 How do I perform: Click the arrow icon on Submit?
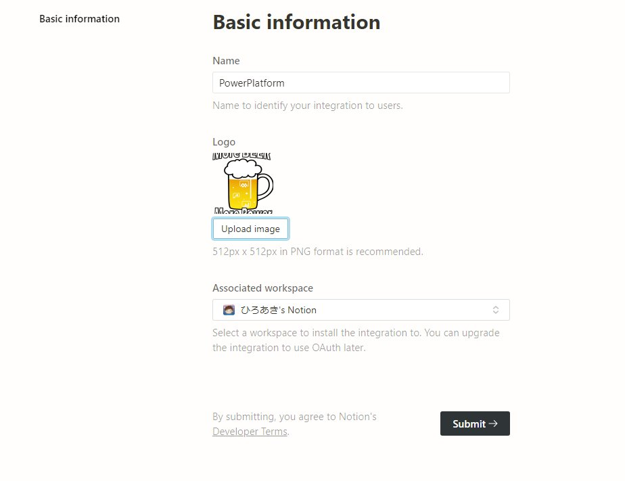(493, 423)
